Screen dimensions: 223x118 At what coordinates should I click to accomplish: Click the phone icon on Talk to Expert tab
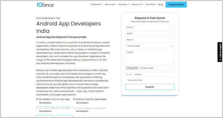pyautogui.click(x=220, y=60)
